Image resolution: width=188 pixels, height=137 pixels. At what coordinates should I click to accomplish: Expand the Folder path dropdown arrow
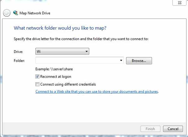point(121,61)
